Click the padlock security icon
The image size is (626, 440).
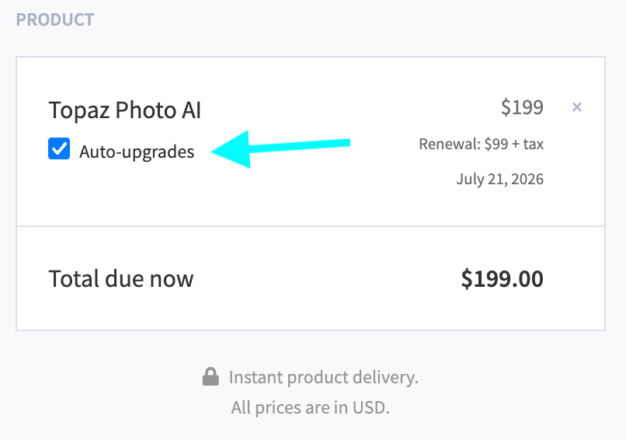point(210,377)
